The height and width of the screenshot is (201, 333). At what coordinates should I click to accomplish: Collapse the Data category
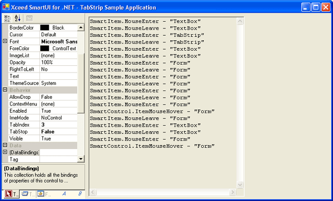point(5,145)
